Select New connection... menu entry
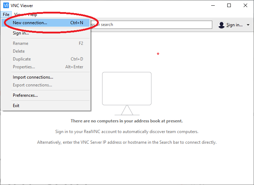254x185 pixels. tap(46, 23)
